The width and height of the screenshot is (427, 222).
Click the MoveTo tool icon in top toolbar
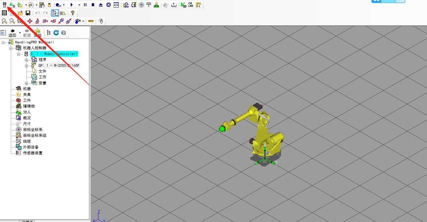click(20, 5)
